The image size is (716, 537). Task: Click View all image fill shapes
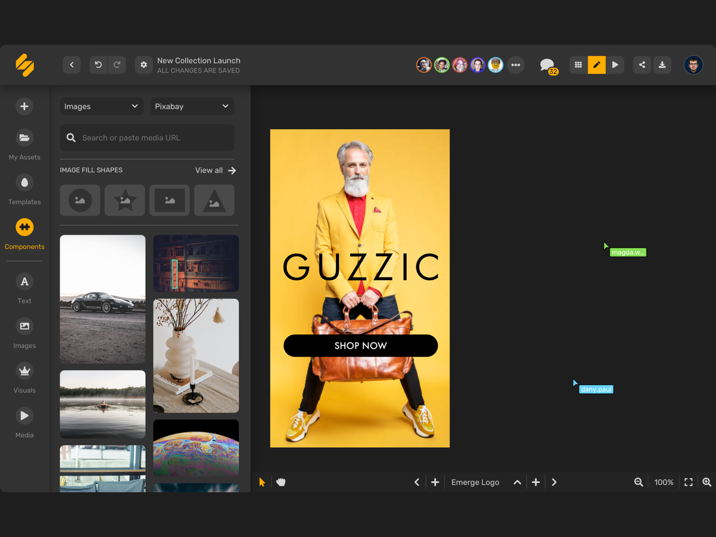215,170
